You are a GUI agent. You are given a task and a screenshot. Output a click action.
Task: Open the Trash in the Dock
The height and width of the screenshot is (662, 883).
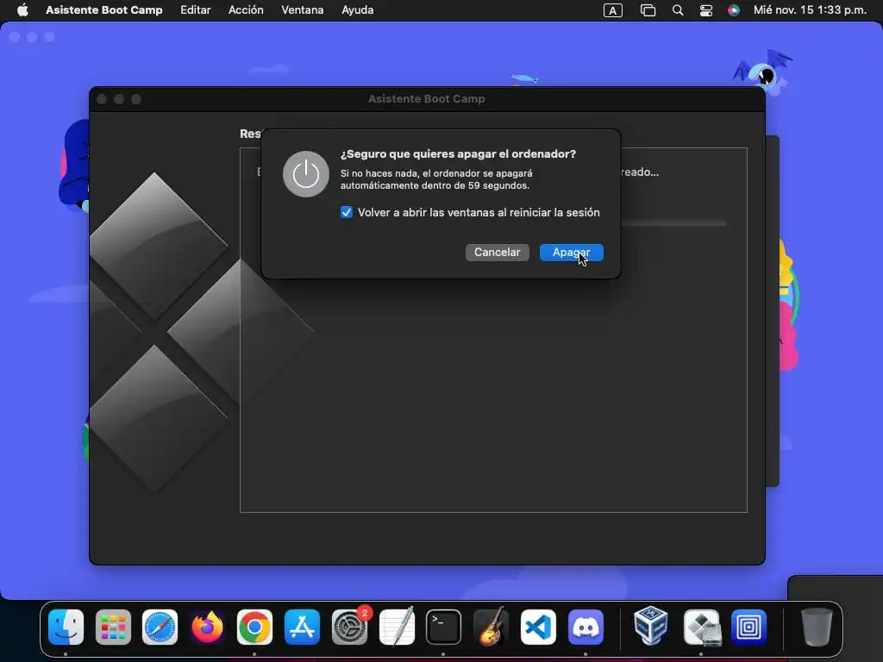pyautogui.click(x=817, y=627)
